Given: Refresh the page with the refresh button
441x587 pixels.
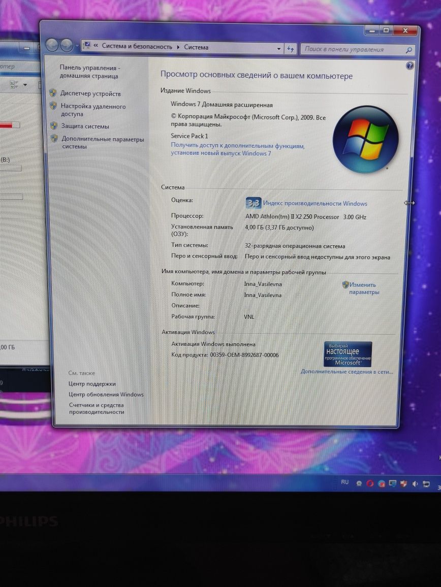Looking at the screenshot, I should pyautogui.click(x=291, y=49).
